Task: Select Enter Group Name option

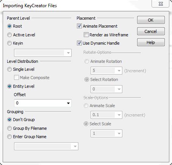Action: pos(9,137)
